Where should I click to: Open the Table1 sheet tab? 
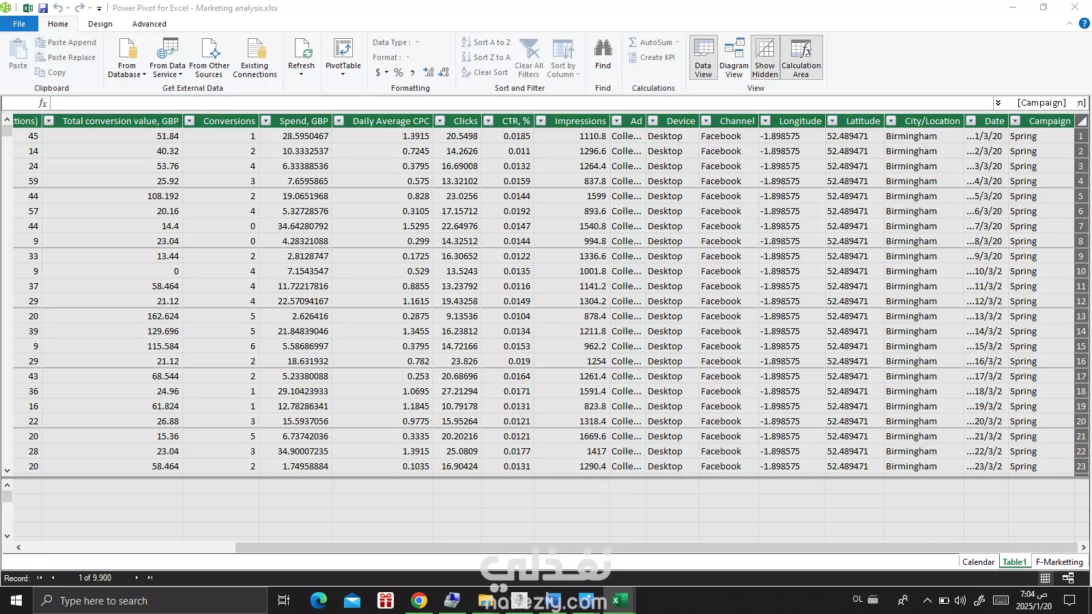click(x=1014, y=562)
